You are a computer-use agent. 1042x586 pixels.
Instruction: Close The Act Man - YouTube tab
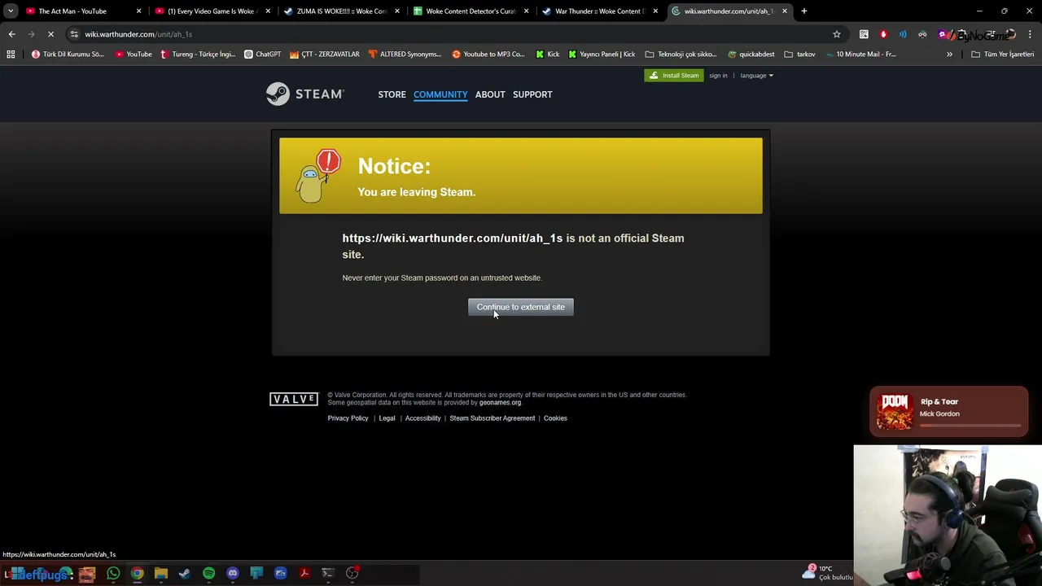pyautogui.click(x=138, y=11)
